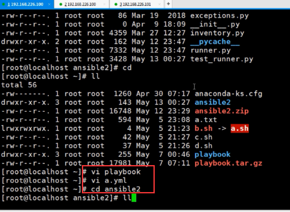Click the anaconda-ks.cfg file name
The image size is (290, 212).
tap(229, 94)
